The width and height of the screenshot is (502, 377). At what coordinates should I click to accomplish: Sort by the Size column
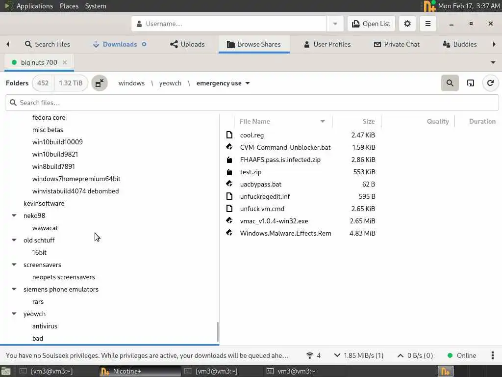point(357,122)
